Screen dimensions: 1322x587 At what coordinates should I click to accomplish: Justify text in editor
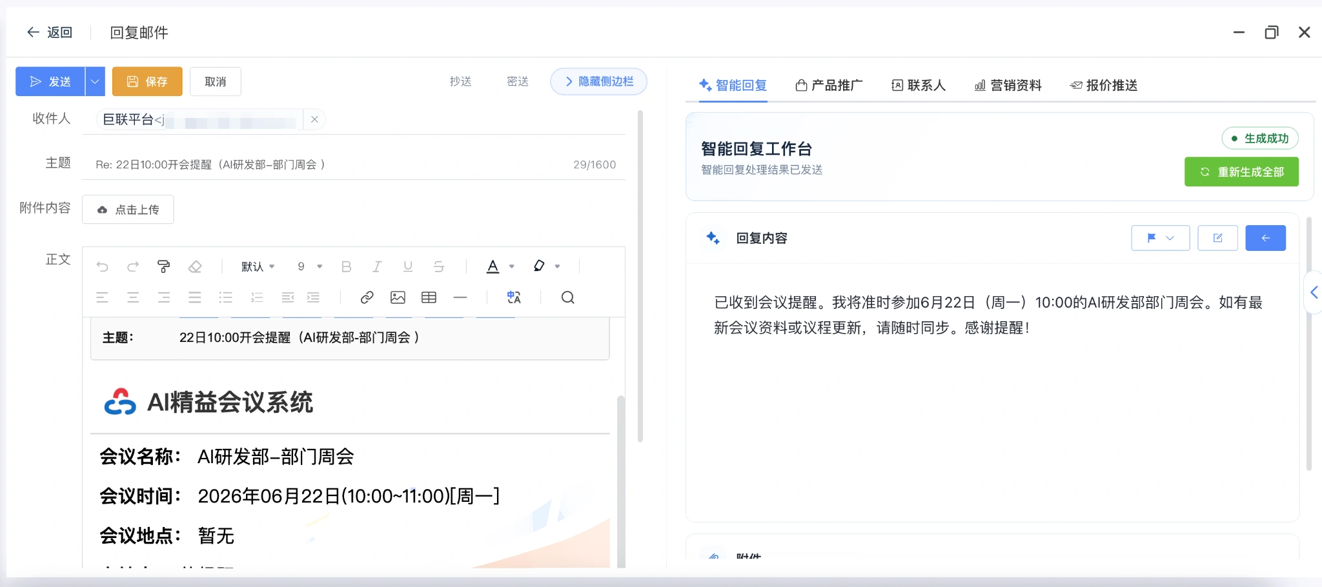click(195, 297)
